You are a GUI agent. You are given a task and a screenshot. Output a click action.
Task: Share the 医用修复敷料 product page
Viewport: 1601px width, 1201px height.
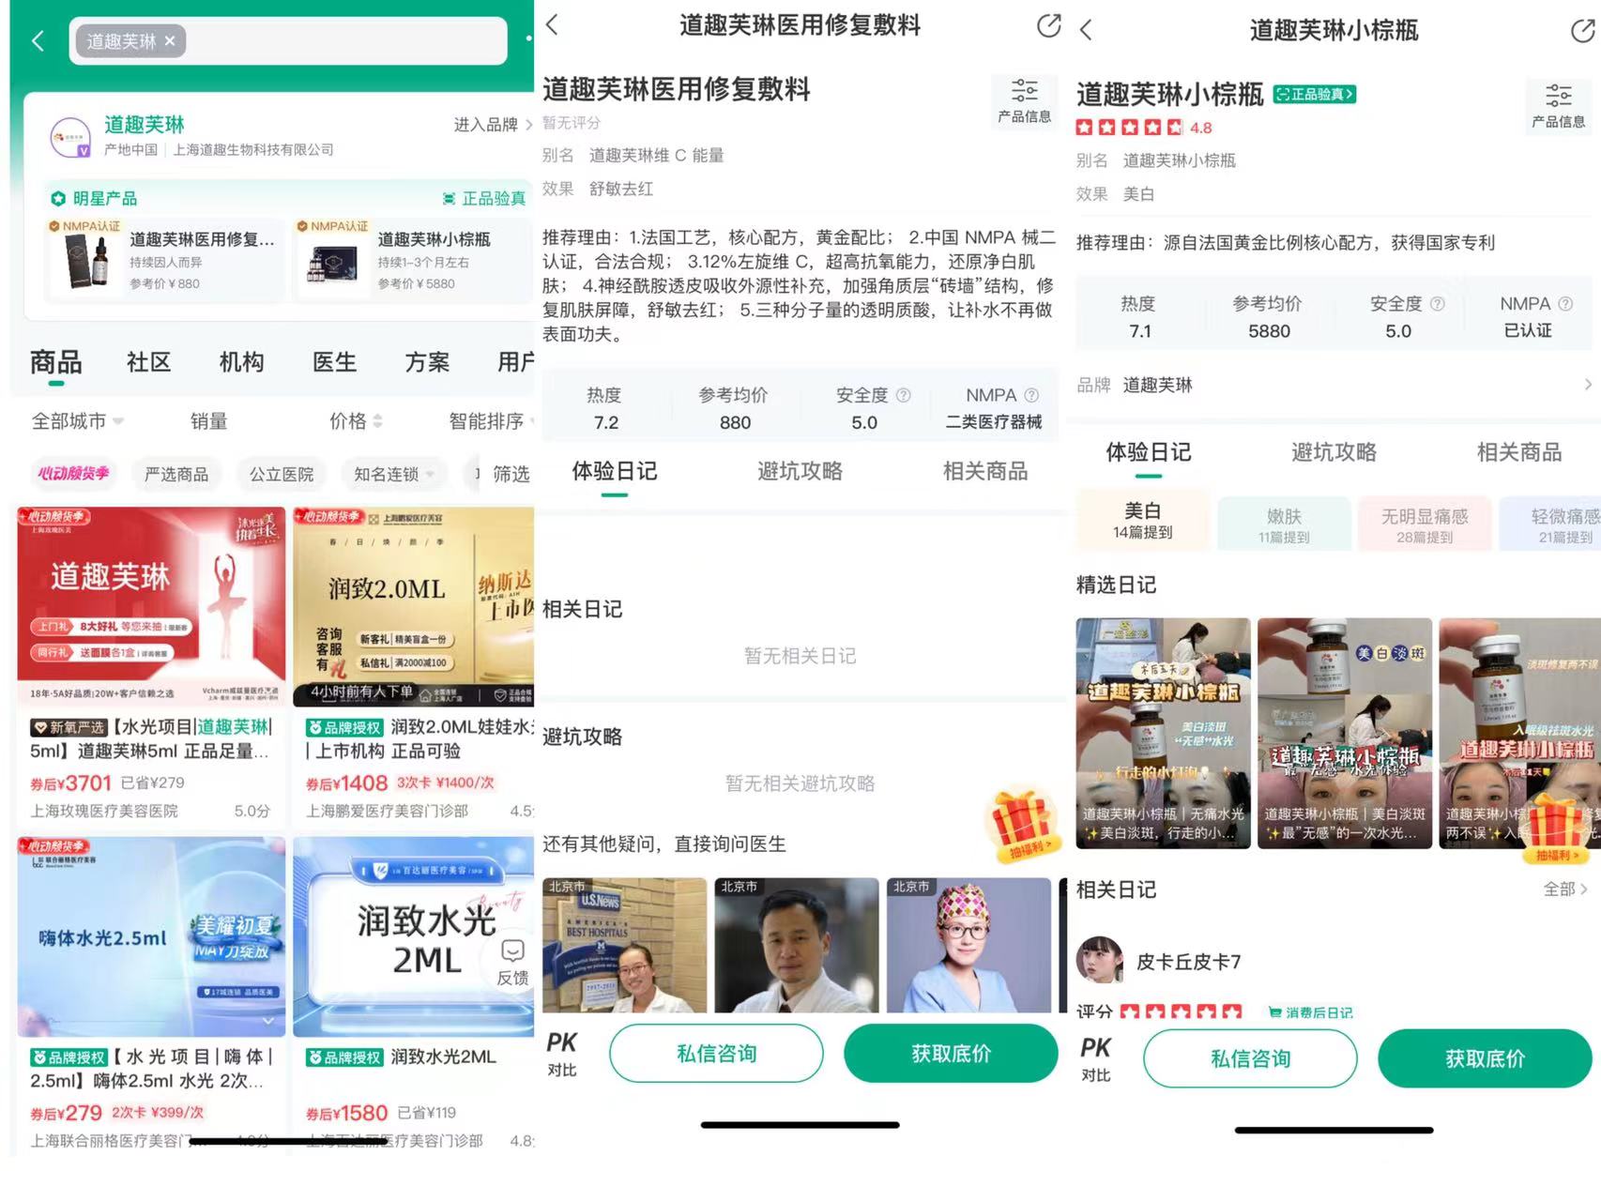[1048, 25]
